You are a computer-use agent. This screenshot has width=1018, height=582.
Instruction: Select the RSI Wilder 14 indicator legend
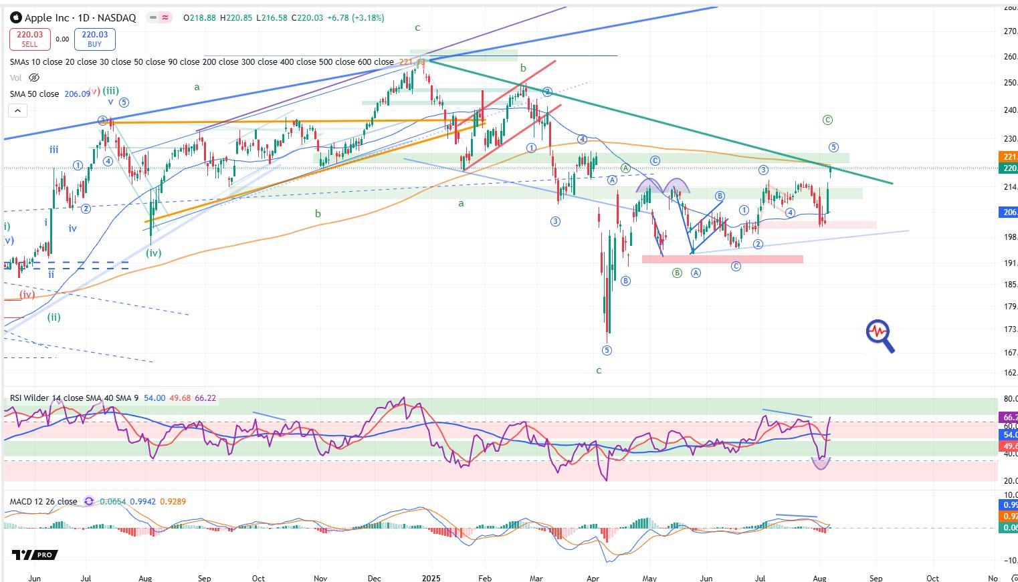[x=74, y=398]
